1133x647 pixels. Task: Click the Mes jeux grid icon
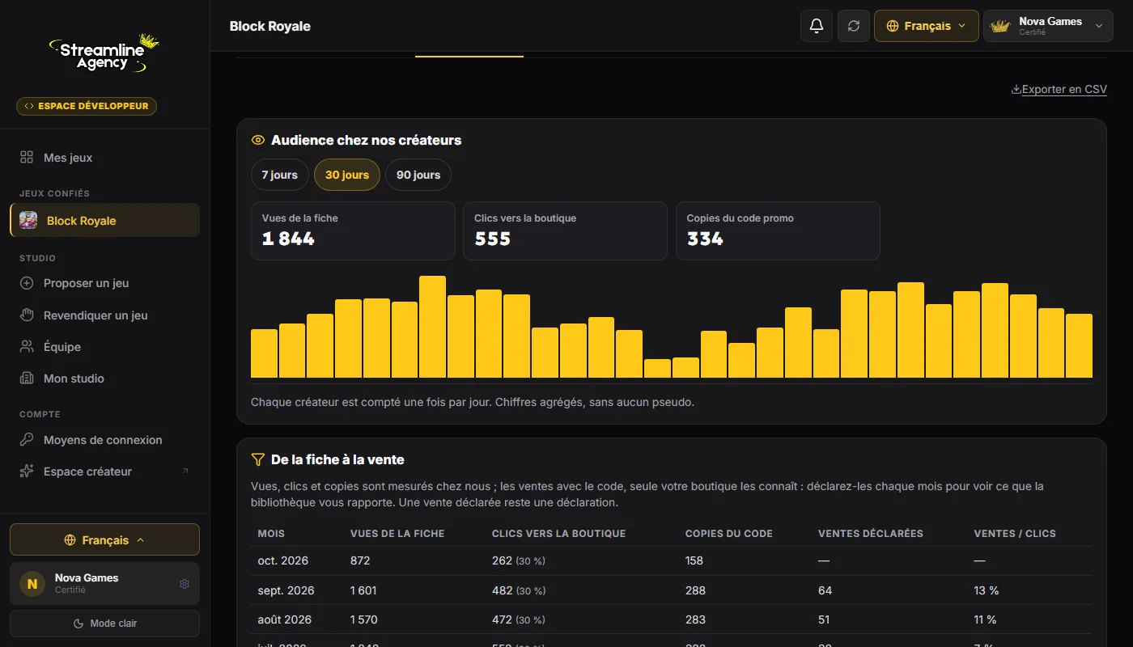(x=27, y=158)
